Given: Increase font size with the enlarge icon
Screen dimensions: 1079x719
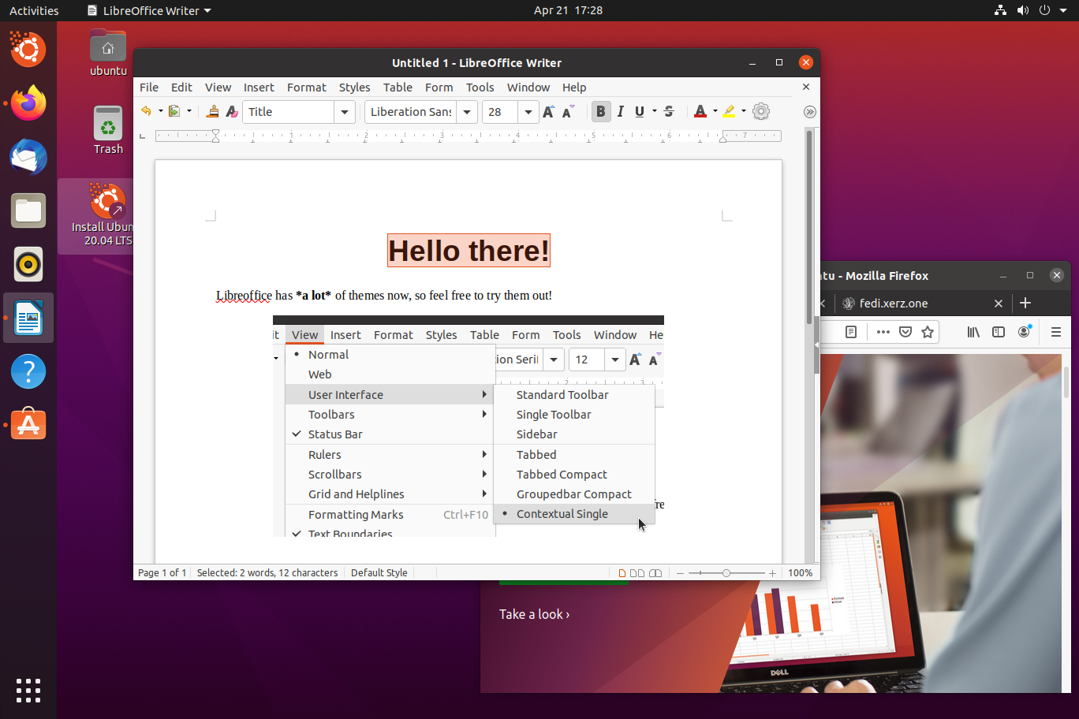Looking at the screenshot, I should [549, 112].
